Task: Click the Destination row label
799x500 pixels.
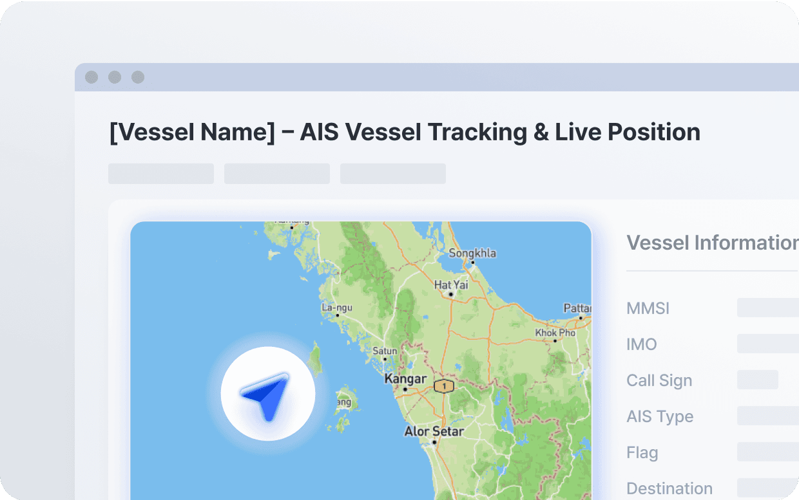Action: 669,488
